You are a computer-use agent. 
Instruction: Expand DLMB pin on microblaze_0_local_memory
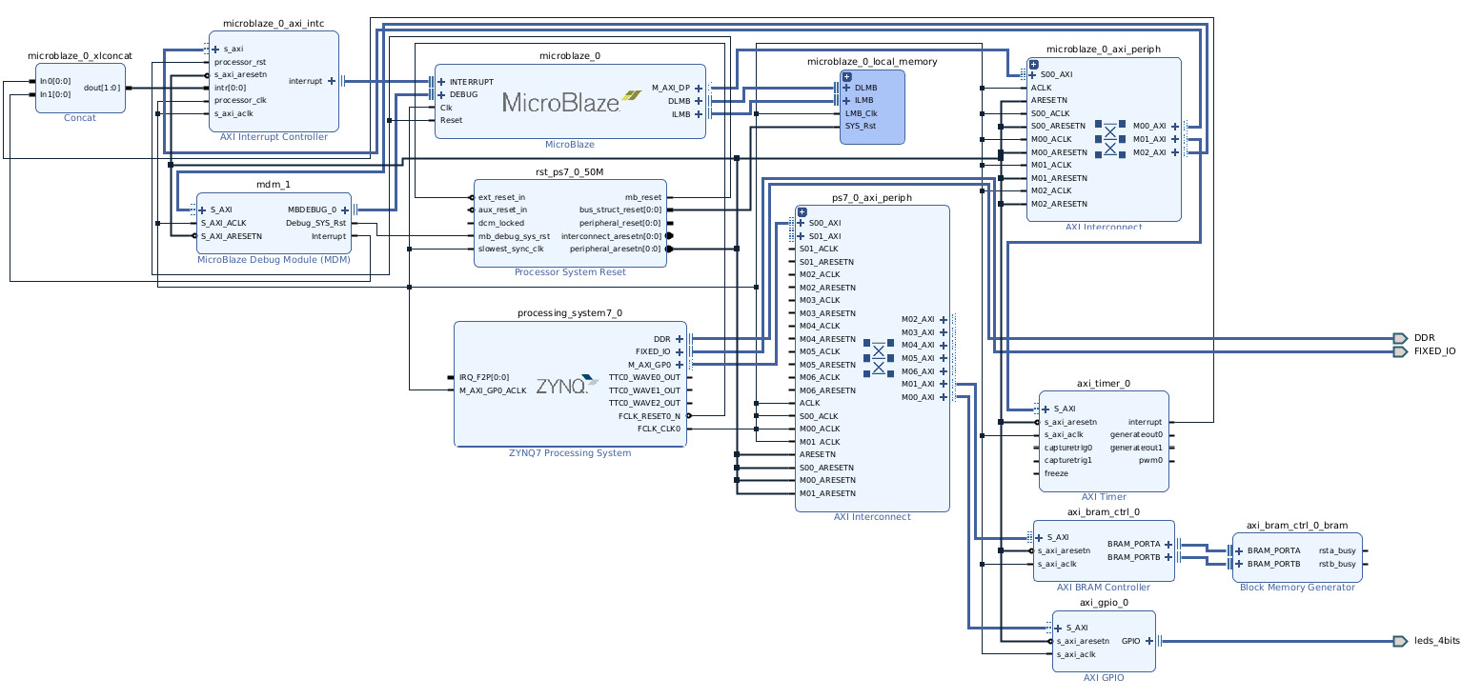[x=846, y=88]
